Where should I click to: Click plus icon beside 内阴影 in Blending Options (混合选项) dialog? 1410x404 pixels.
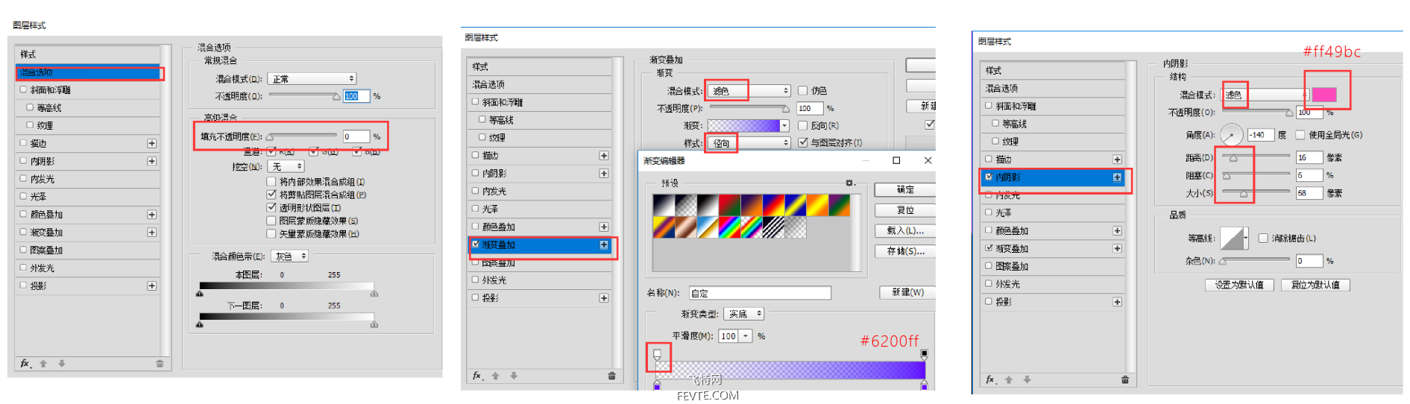[152, 161]
